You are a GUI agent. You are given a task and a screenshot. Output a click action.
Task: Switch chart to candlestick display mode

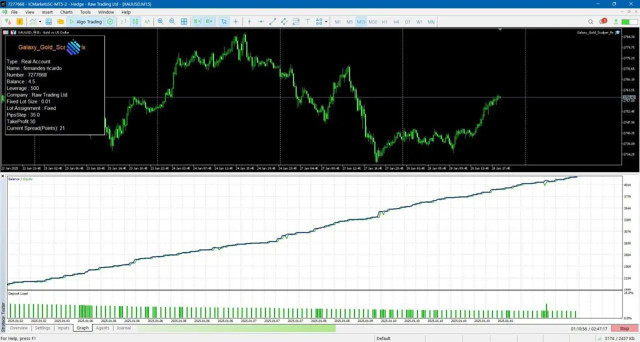click(x=135, y=21)
